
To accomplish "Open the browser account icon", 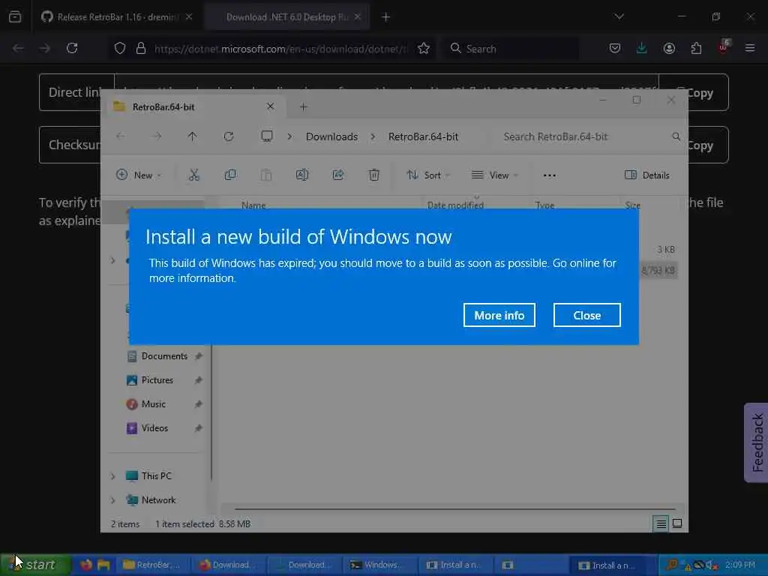I will click(x=669, y=48).
